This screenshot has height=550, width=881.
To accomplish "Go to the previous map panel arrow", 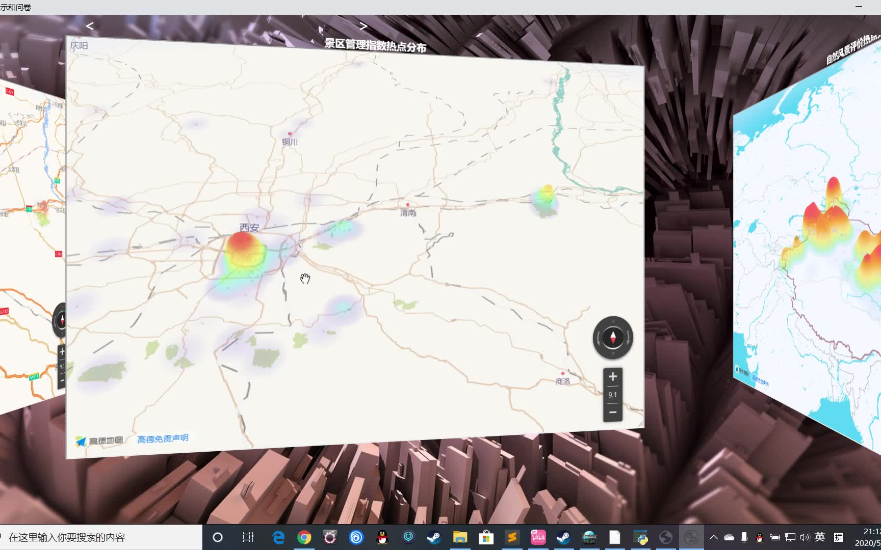I will point(90,25).
